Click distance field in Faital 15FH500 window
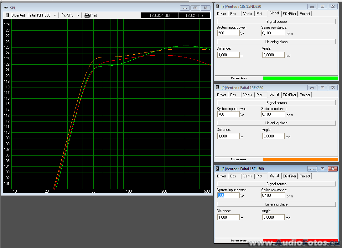This screenshot has height=248, width=342. click(x=228, y=217)
